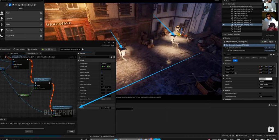The width and height of the screenshot is (279, 140).
Task: Click the Point Light actor icon
Action: [2, 30]
